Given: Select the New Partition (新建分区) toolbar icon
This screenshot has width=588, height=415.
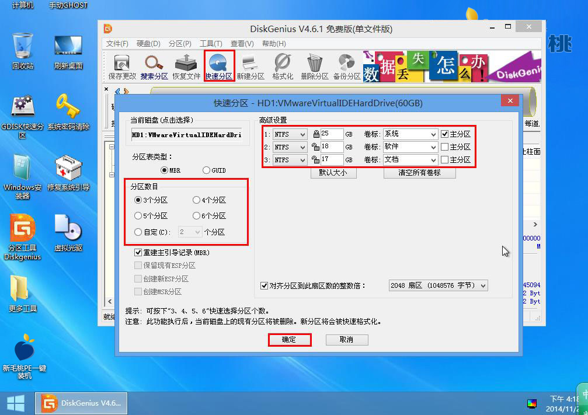Looking at the screenshot, I should [250, 67].
